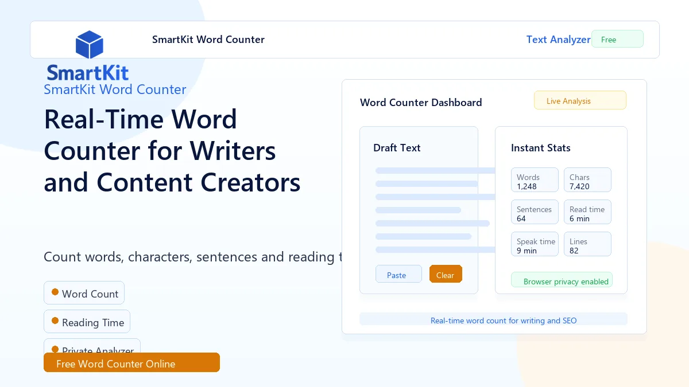Click the light-blue SmartKit Word Counter subheading

tap(115, 89)
